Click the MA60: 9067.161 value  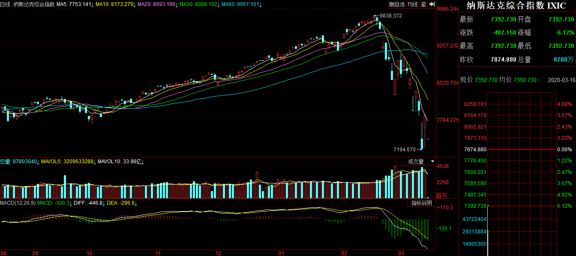coord(241,4)
